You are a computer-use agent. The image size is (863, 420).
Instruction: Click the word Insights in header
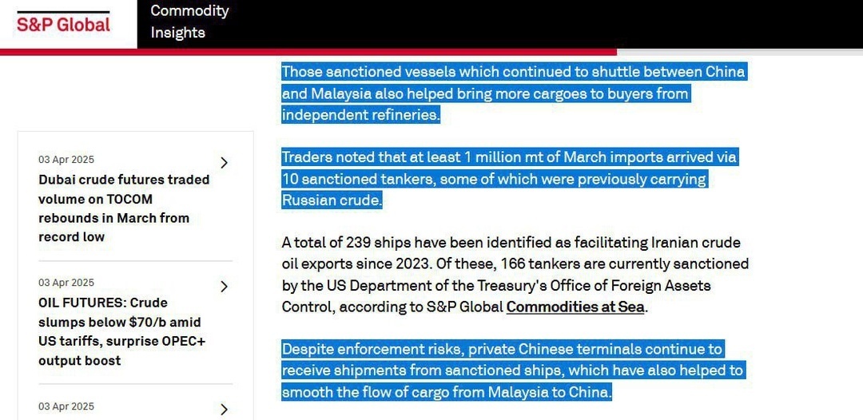177,33
